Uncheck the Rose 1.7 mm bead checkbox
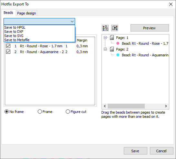176x159 pixels. 8,46
